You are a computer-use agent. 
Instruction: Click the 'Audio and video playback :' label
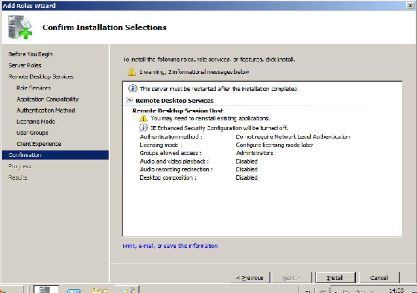pos(174,162)
